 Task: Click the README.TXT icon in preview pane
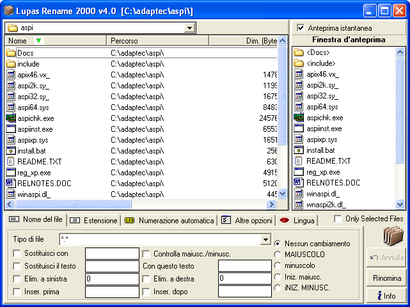tap(299, 161)
